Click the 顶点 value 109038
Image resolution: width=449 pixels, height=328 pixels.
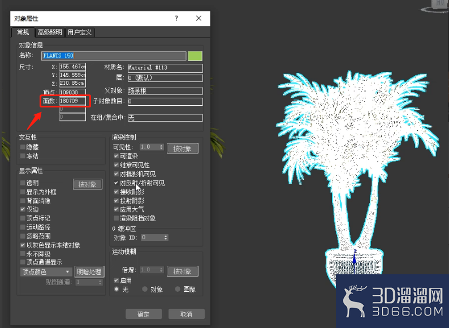72,92
